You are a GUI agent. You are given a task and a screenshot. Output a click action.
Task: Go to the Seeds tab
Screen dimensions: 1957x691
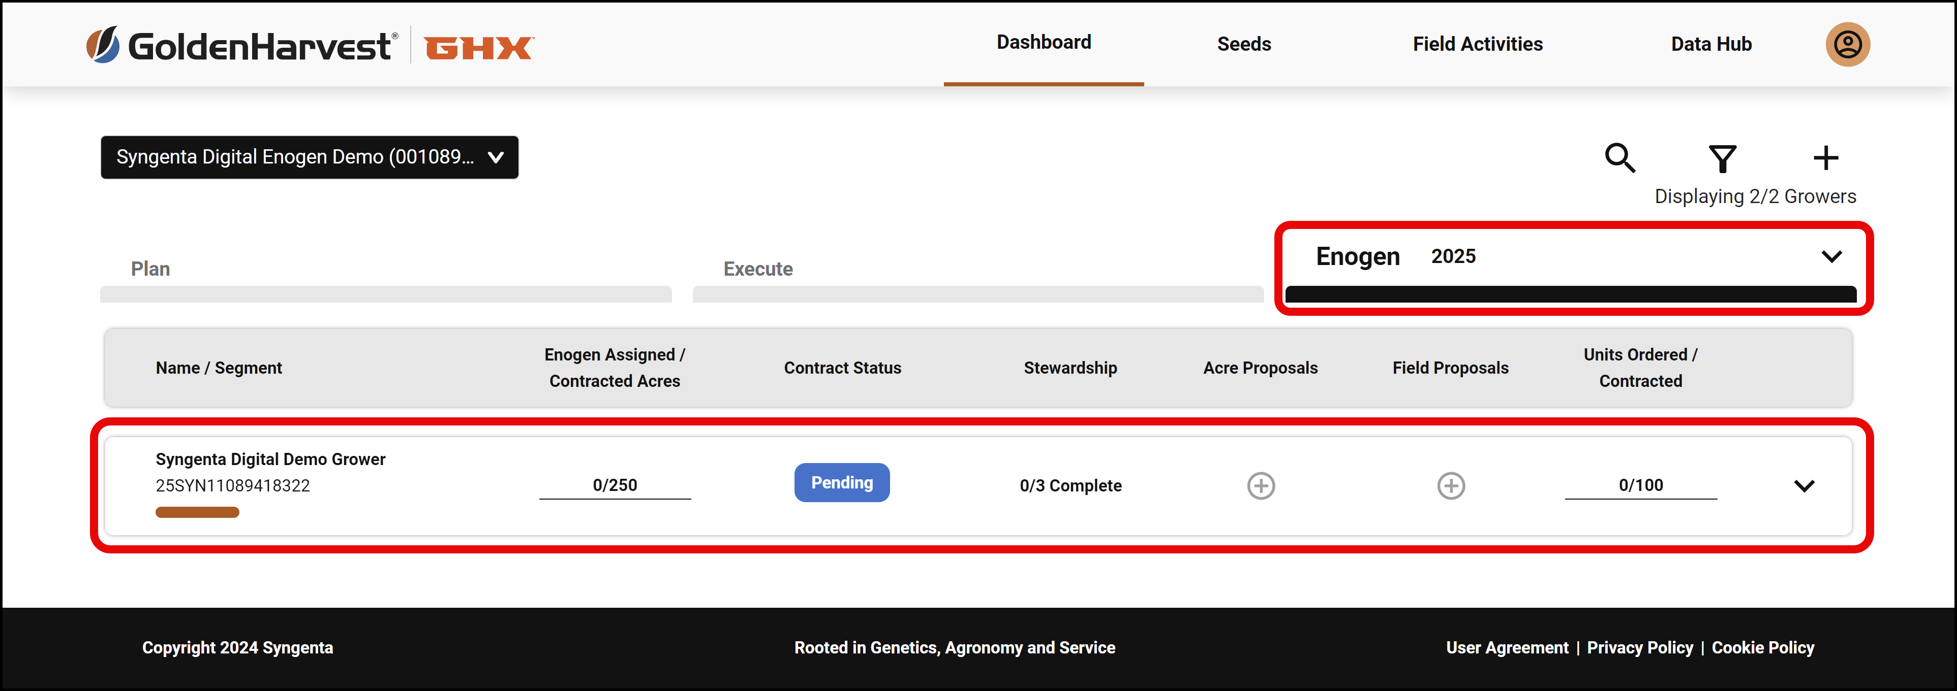pyautogui.click(x=1244, y=44)
